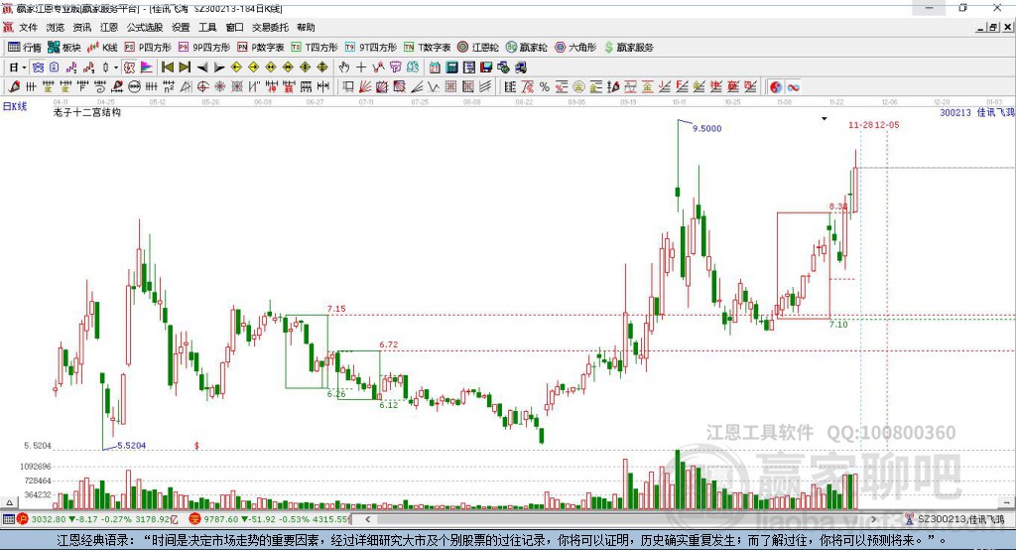Click the 9.5000 high price label
This screenshot has height=550, width=1016.
pyautogui.click(x=706, y=128)
